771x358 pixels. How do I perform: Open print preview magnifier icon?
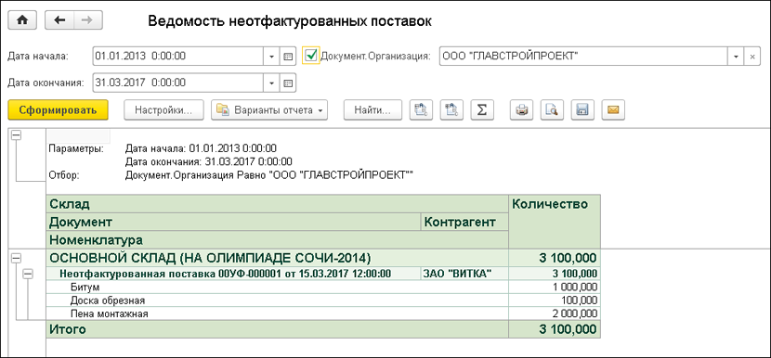(x=552, y=110)
